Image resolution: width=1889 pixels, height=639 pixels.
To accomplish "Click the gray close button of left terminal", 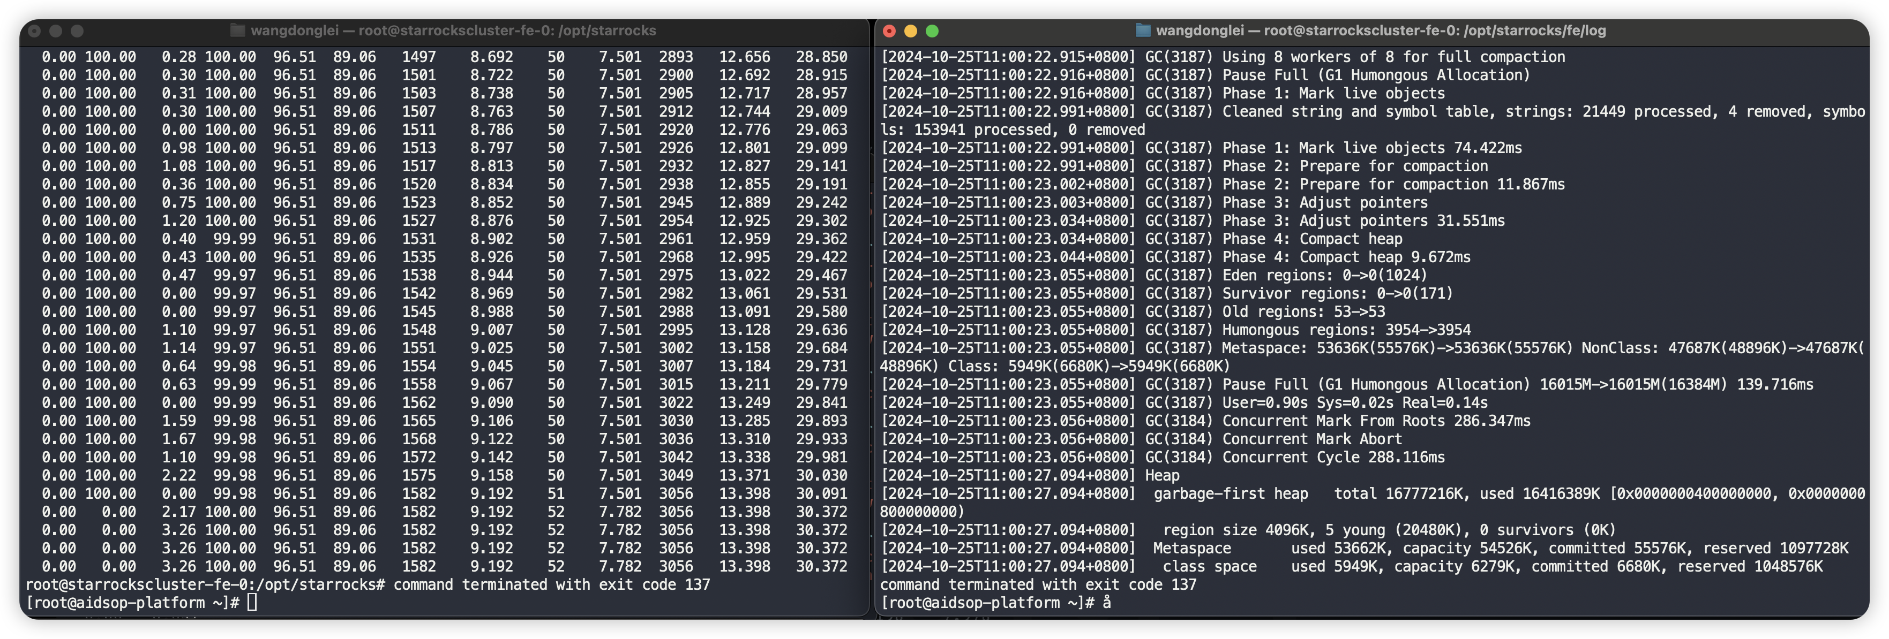I will [34, 31].
